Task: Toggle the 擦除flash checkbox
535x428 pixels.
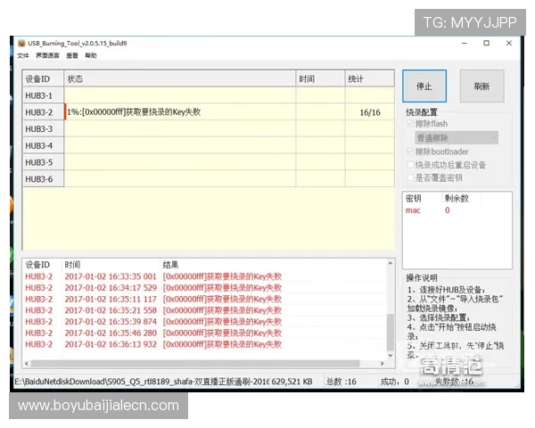Action: point(410,124)
